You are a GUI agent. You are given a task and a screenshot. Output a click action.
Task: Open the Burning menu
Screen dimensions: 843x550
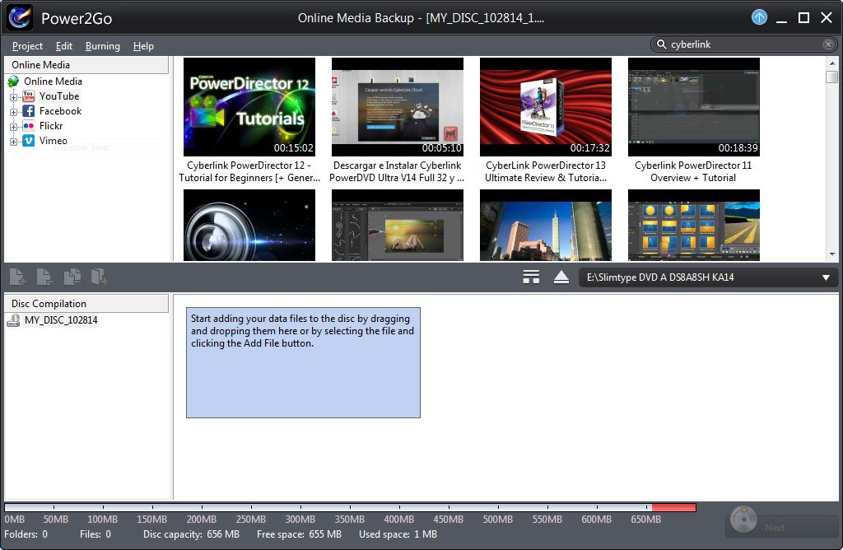coord(102,46)
